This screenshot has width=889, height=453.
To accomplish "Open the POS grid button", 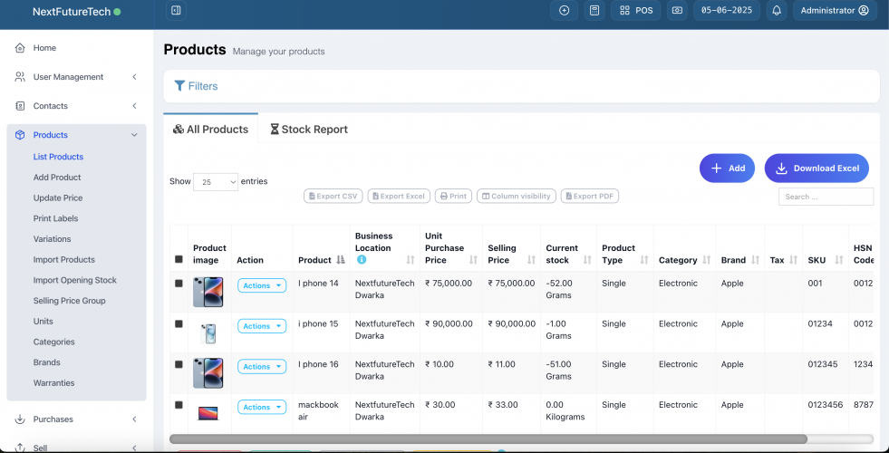I will [x=635, y=10].
